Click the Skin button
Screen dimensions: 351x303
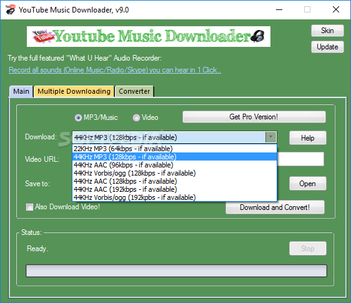point(327,31)
